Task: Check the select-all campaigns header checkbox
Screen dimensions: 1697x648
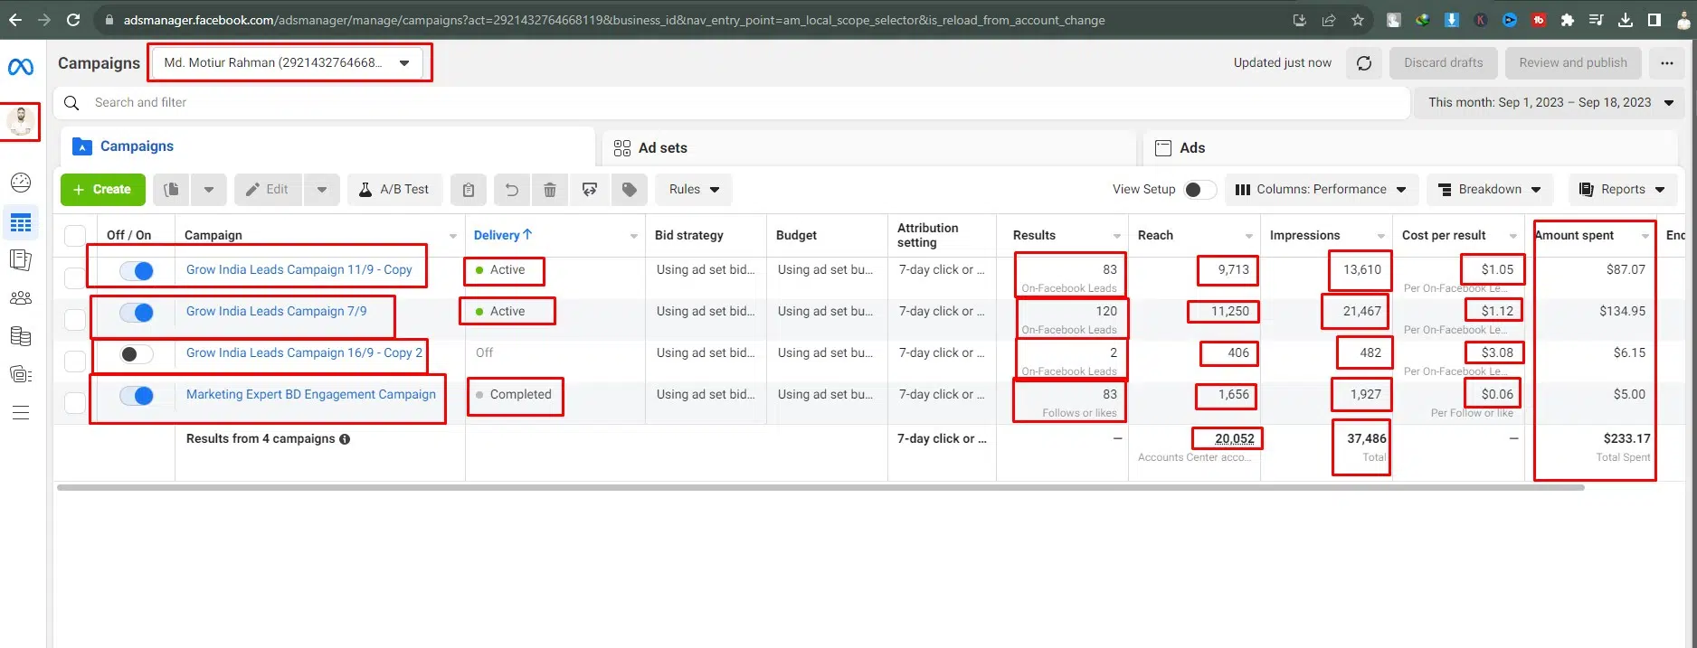Action: (75, 236)
